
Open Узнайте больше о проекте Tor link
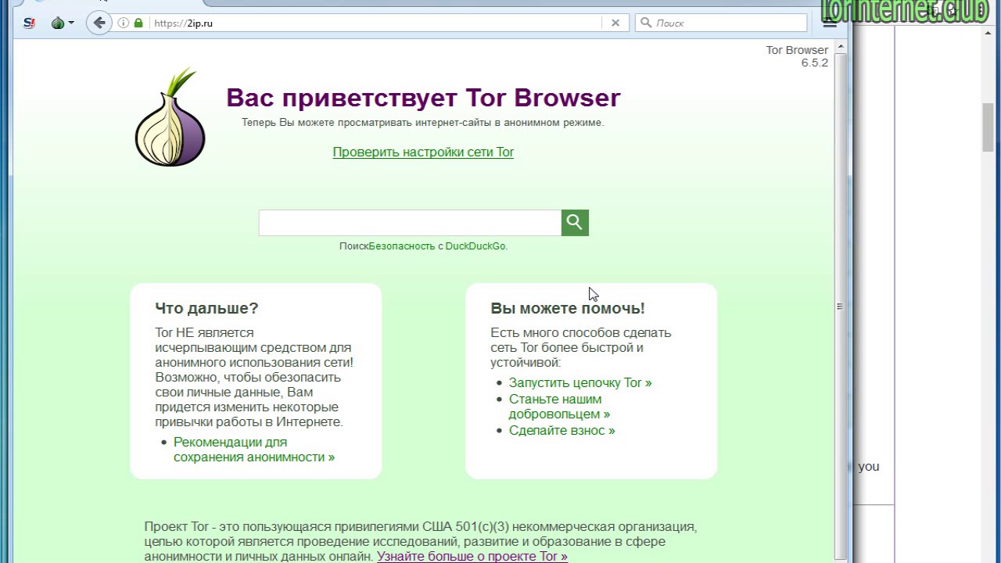point(472,556)
